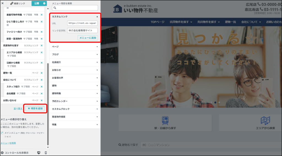
Task: Remove the 建物一覧 menu item
Action: point(42,73)
